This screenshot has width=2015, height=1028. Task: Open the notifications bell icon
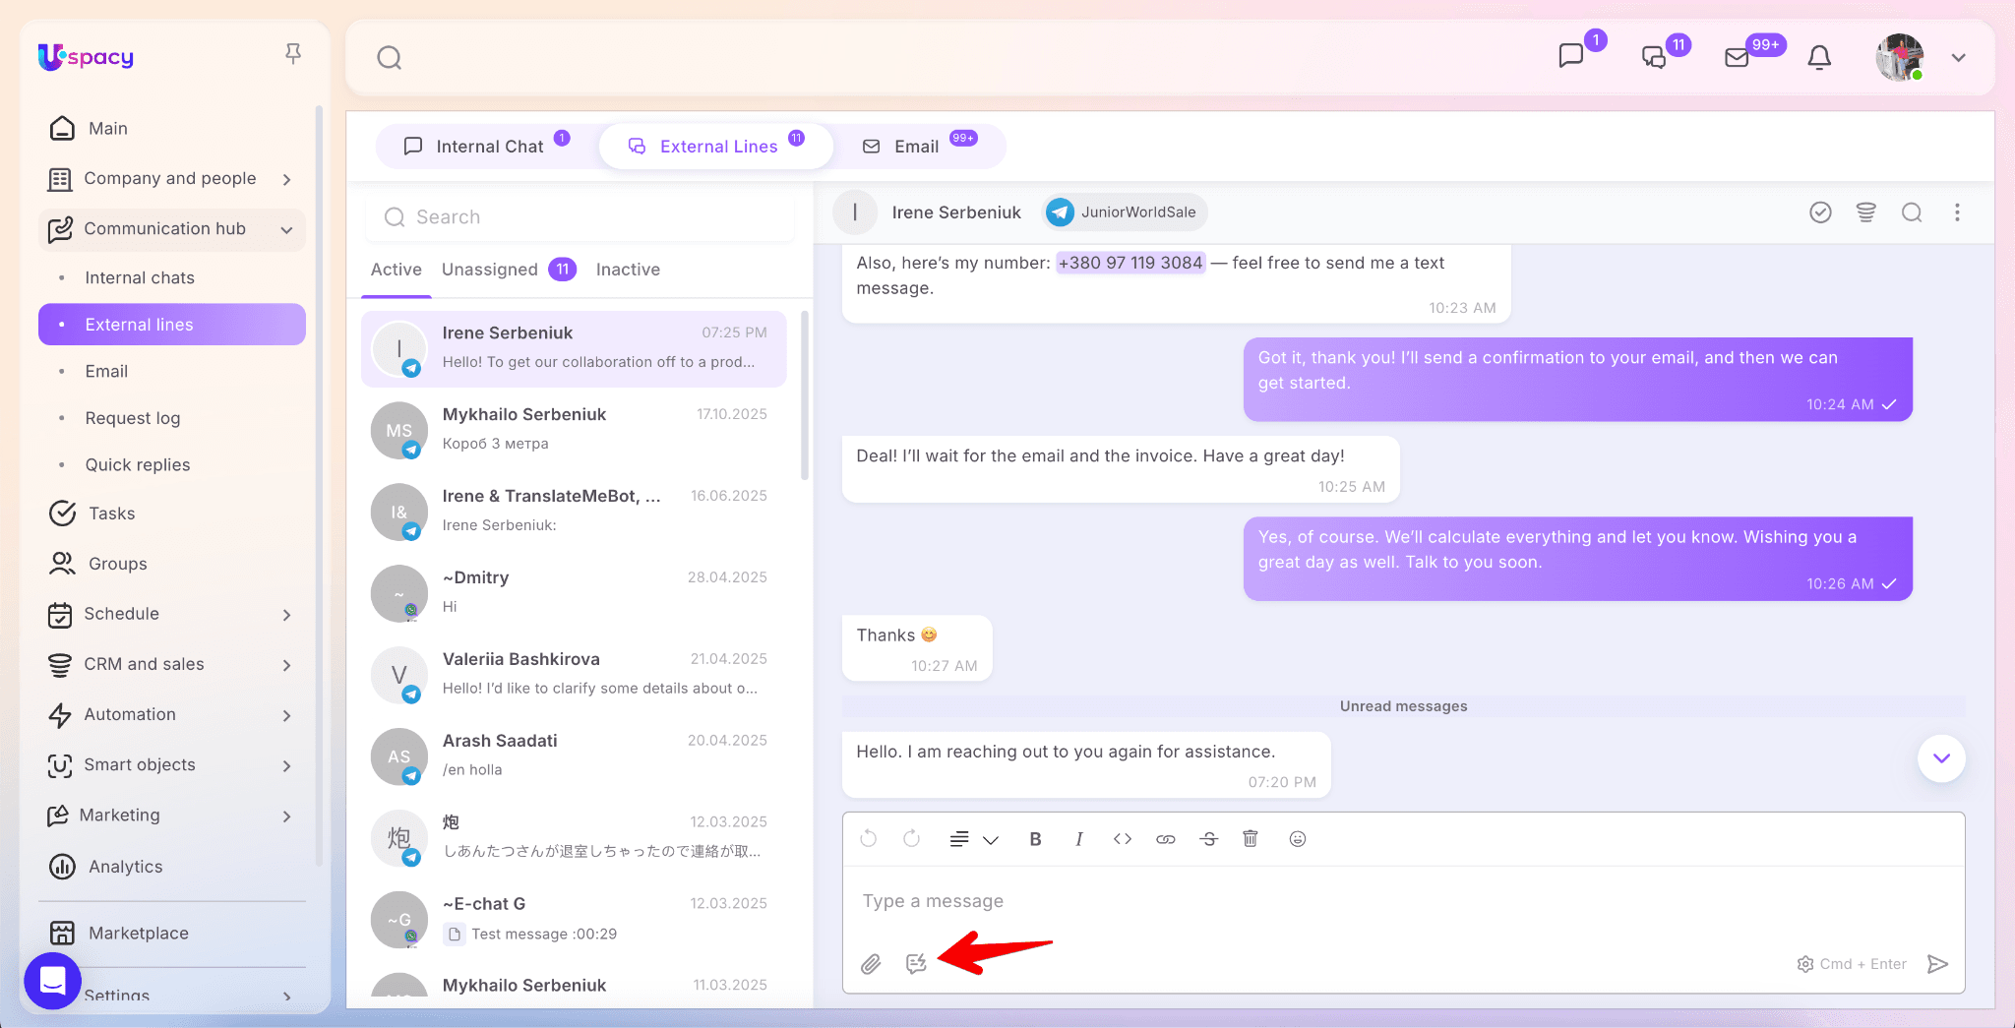click(1819, 58)
